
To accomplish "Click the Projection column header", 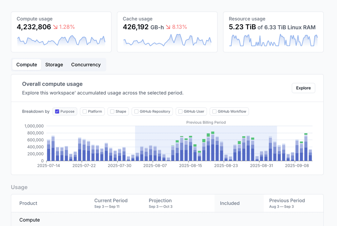I will point(160,201).
